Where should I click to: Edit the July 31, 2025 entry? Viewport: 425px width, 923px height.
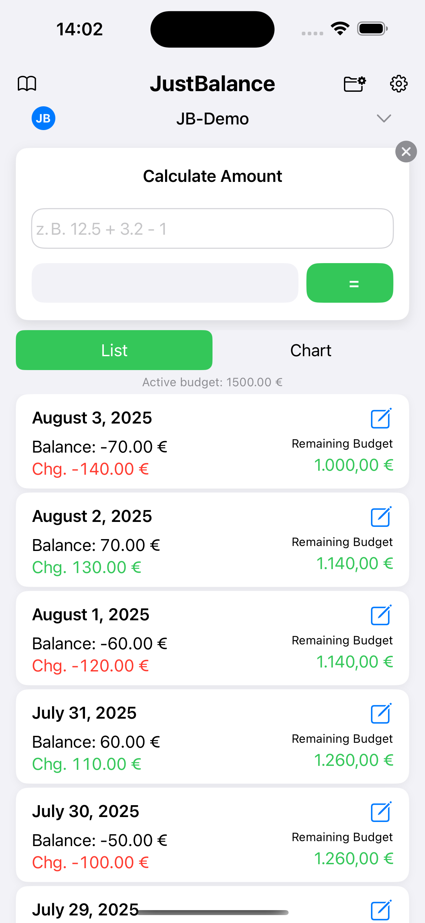click(x=381, y=713)
